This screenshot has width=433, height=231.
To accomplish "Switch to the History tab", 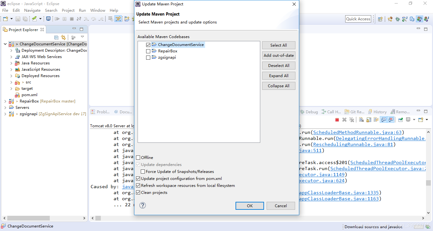I will point(377,112).
